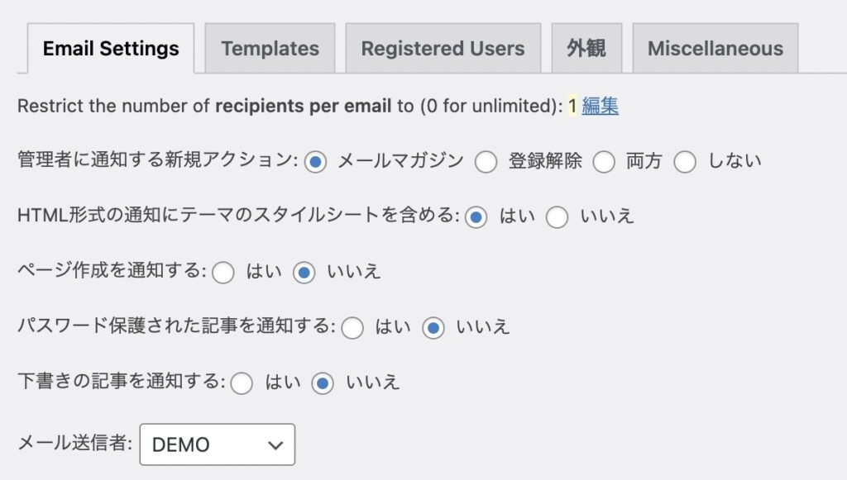Select the 外観 tab
The width and height of the screenshot is (847, 480).
tap(586, 49)
